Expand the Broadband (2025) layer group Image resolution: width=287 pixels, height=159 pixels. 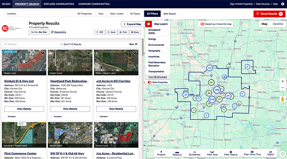point(157,32)
